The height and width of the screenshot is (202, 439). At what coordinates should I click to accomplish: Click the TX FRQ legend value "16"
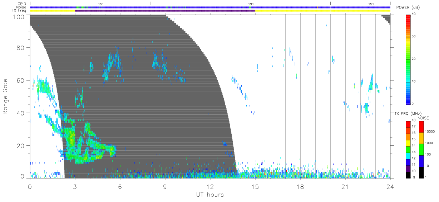click(x=414, y=133)
